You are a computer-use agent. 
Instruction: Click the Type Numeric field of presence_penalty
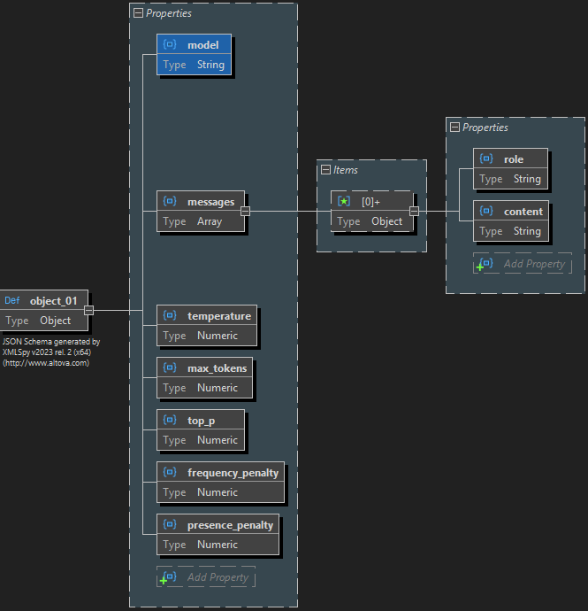(x=217, y=545)
